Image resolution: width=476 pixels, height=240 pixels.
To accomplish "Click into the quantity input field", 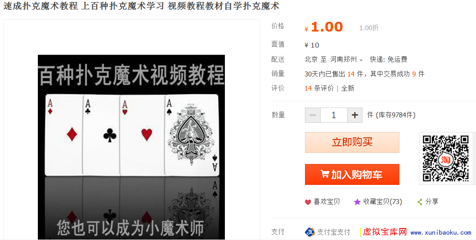I will click(x=334, y=115).
